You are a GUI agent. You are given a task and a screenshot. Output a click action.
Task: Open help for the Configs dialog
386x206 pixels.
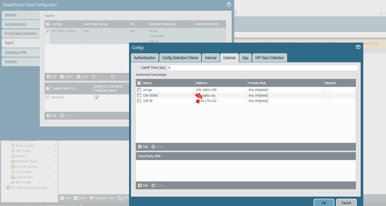[358, 47]
